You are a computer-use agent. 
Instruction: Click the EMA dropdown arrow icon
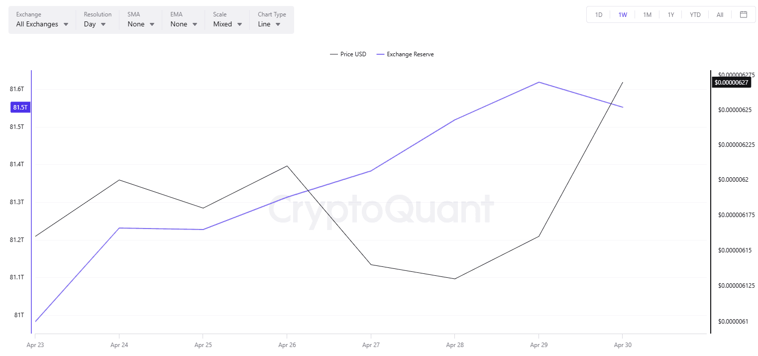195,24
